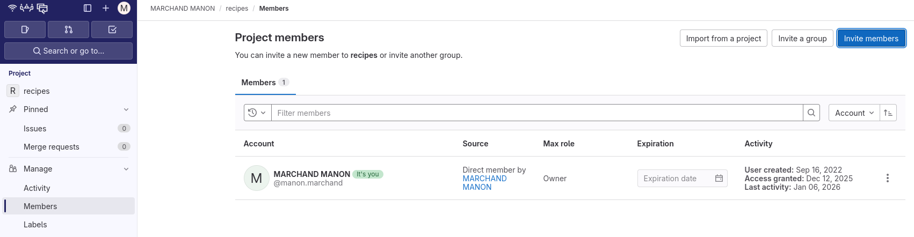The width and height of the screenshot is (914, 237).
Task: Click the Last activity Jan 06, 2026 text
Action: (793, 187)
